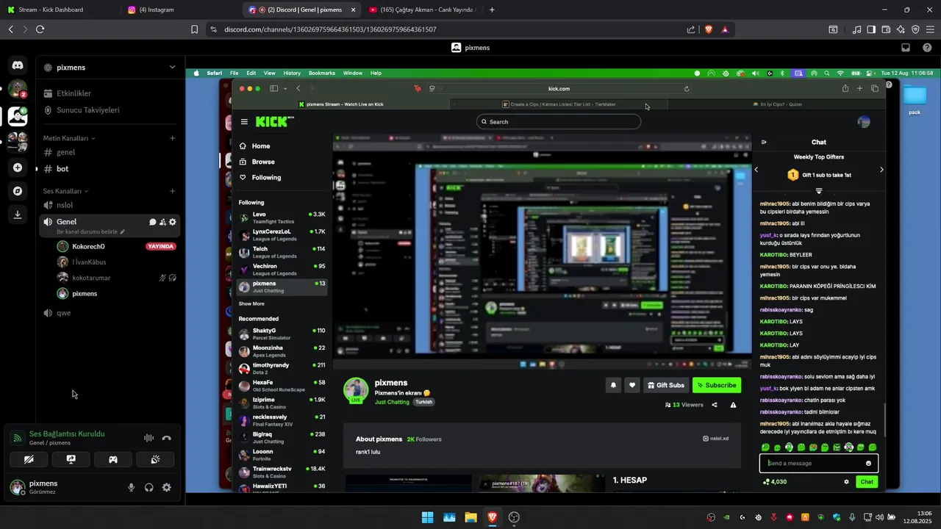Switch to the Instagram browser tab
The height and width of the screenshot is (529, 941).
coord(180,10)
